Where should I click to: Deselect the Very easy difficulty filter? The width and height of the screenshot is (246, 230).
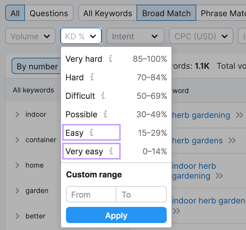tap(84, 151)
